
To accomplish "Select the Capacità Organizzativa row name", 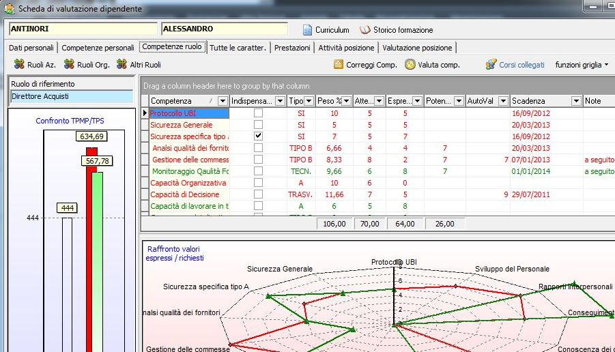I will 188,183.
